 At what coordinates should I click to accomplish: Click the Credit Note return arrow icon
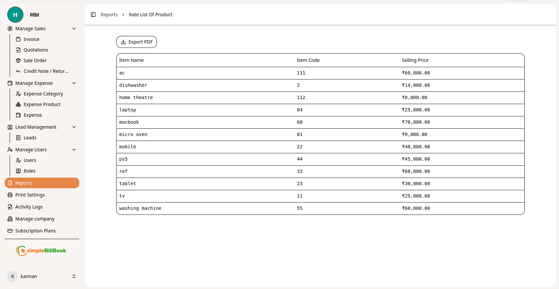18,71
